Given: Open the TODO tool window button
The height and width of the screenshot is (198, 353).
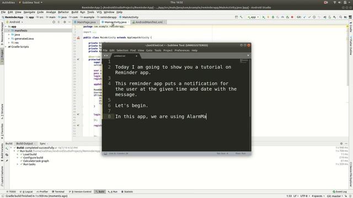Looking at the screenshot, I should [11, 192].
